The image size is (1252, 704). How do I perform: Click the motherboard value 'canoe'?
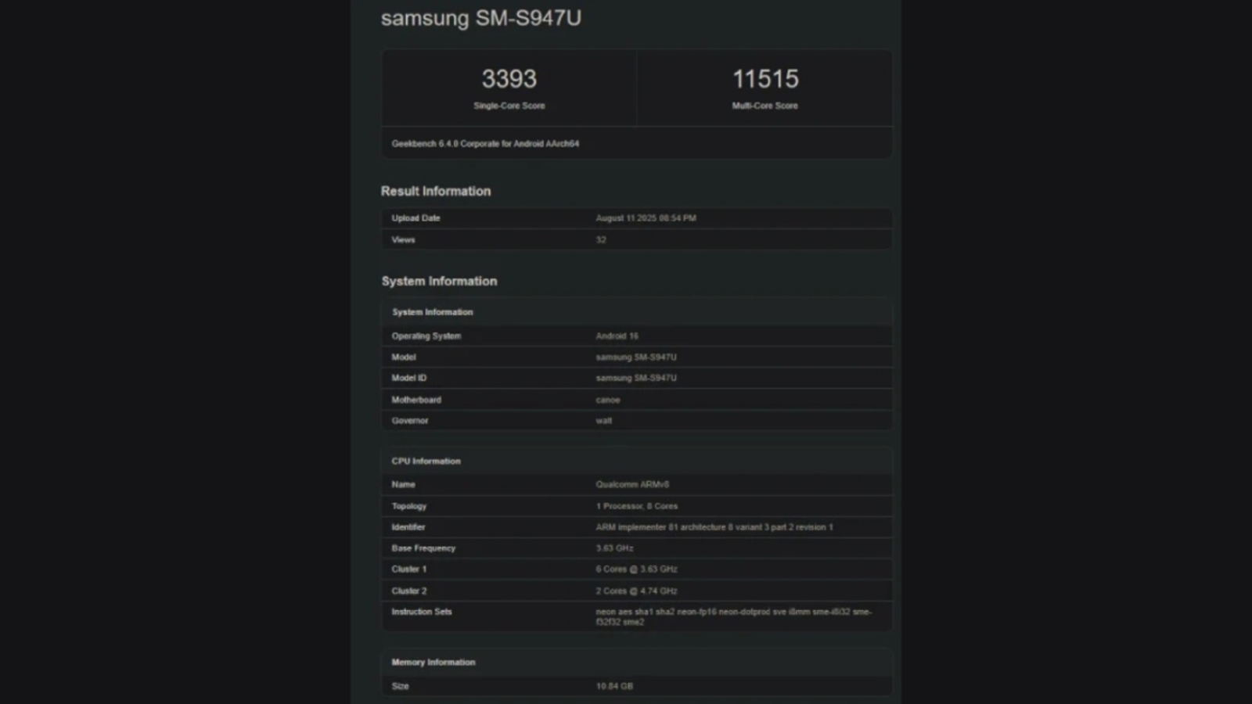[608, 400]
